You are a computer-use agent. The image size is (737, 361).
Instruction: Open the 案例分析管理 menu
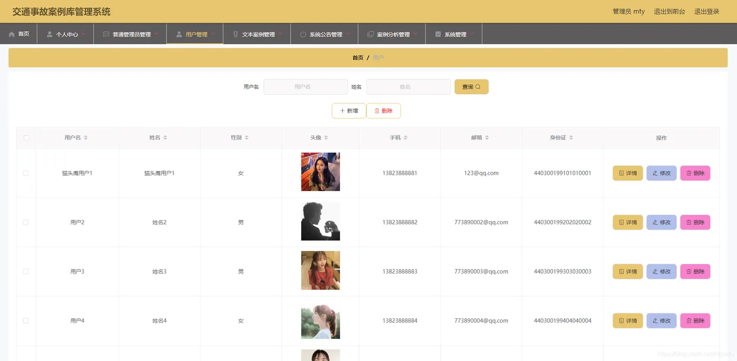click(392, 34)
